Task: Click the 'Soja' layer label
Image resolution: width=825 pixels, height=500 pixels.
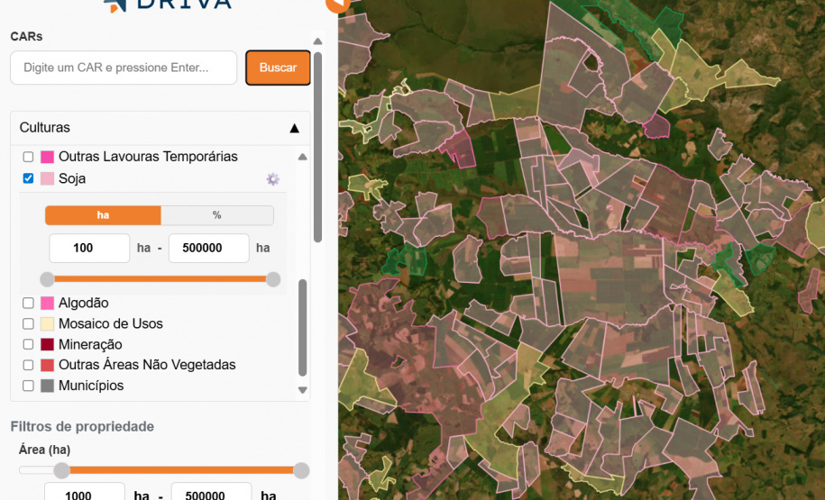Action: (72, 178)
